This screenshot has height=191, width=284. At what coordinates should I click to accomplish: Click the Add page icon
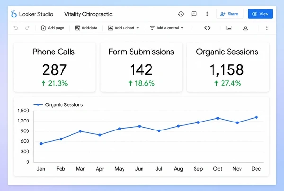44,28
